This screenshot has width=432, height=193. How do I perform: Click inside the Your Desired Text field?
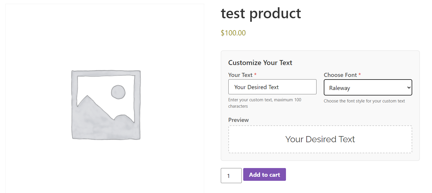[x=272, y=87]
